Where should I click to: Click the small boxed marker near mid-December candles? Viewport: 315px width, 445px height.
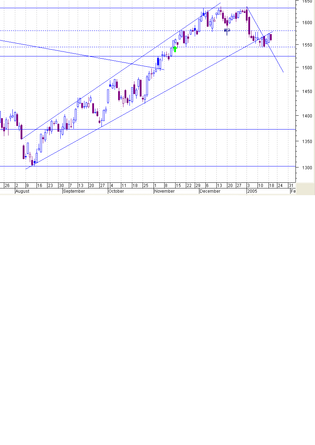(x=227, y=30)
